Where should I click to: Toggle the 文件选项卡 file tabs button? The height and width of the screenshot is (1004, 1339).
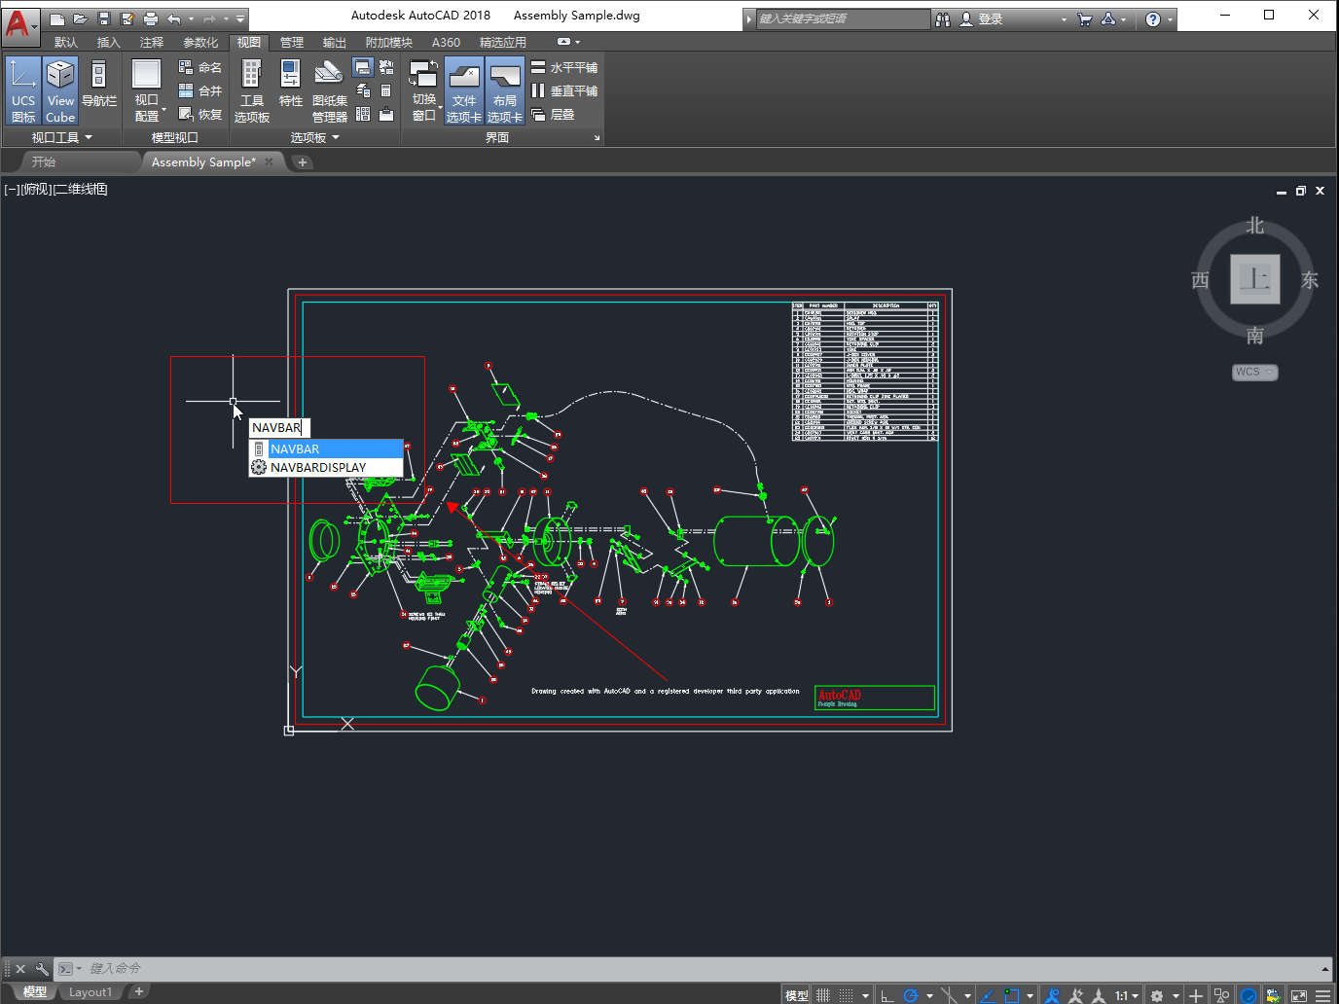[x=464, y=90]
